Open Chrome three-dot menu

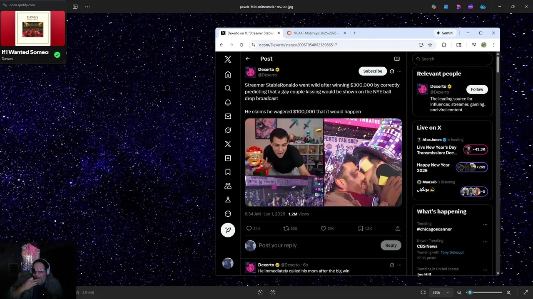tap(494, 45)
